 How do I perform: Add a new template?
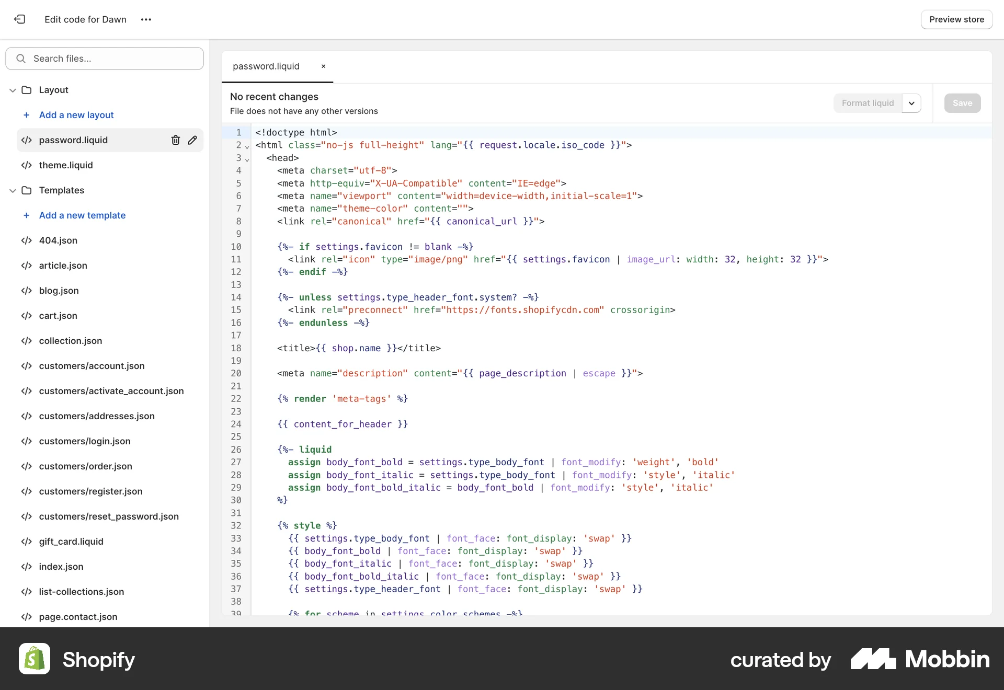pos(82,215)
